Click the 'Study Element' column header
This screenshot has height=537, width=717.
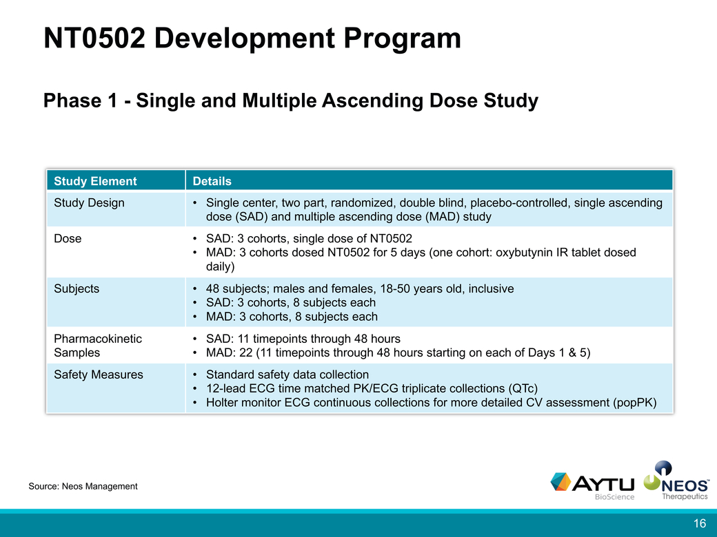(95, 181)
